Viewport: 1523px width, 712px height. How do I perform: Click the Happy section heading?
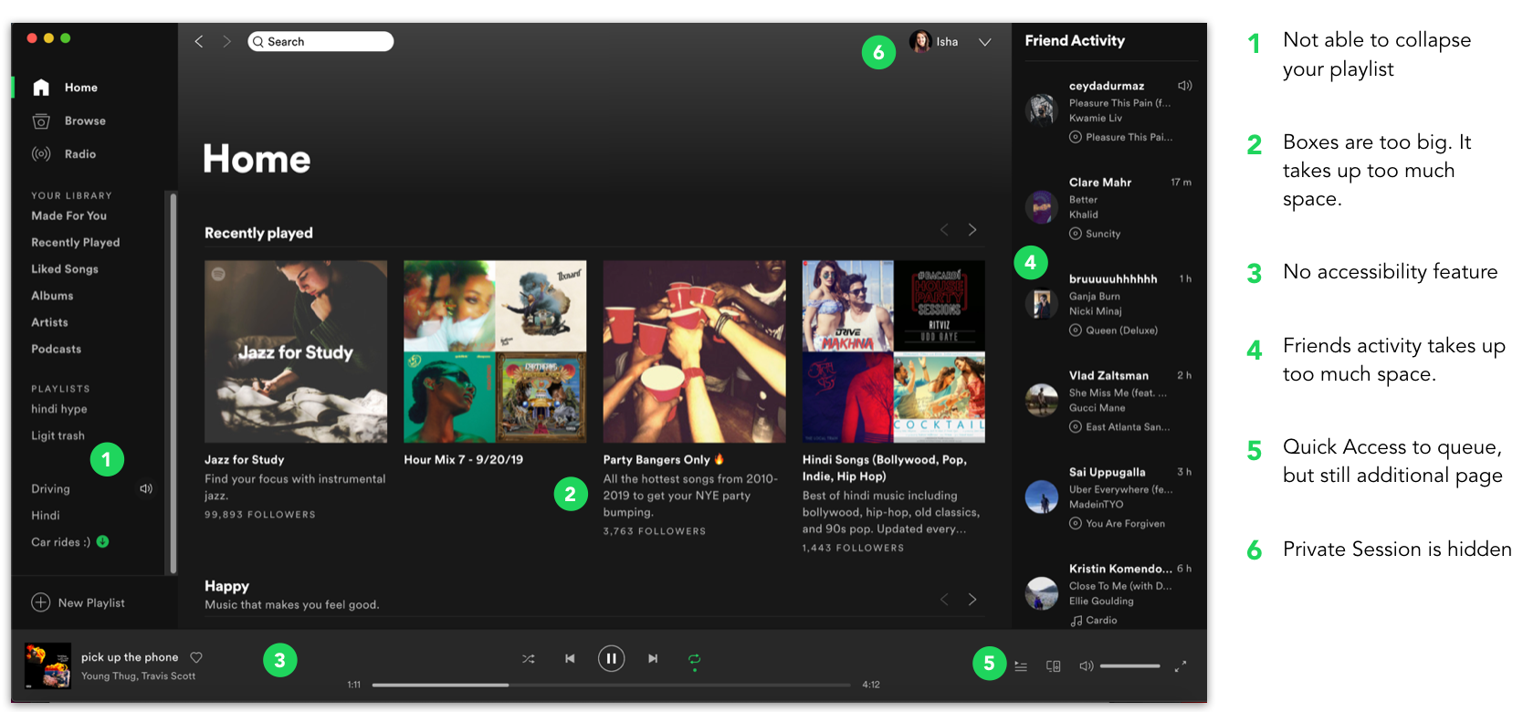tap(226, 586)
